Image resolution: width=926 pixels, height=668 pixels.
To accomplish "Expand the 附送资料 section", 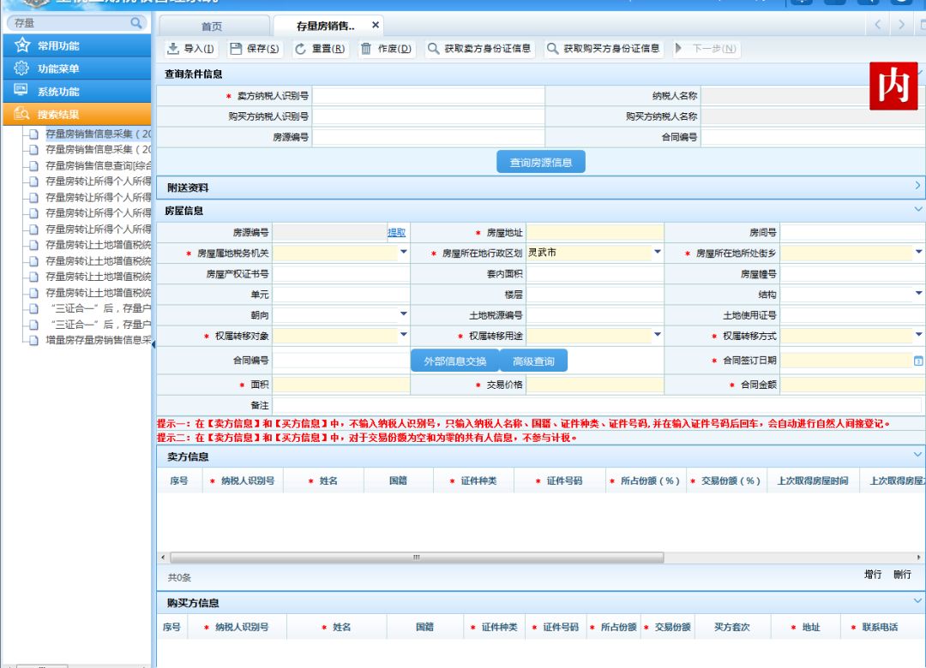I will pyautogui.click(x=917, y=186).
